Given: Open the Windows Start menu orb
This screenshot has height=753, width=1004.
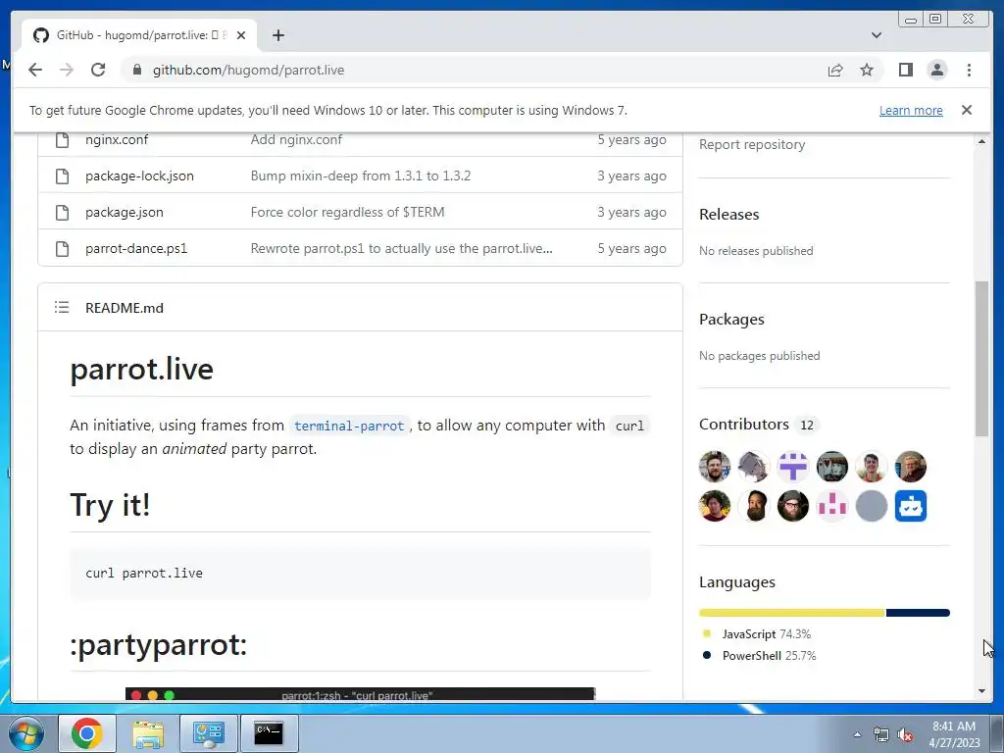Looking at the screenshot, I should (25, 733).
